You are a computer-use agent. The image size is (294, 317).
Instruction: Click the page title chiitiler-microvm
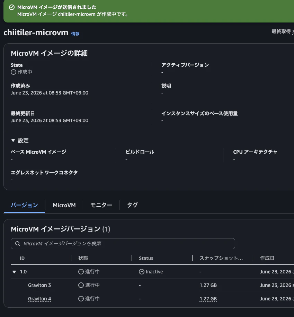point(36,33)
